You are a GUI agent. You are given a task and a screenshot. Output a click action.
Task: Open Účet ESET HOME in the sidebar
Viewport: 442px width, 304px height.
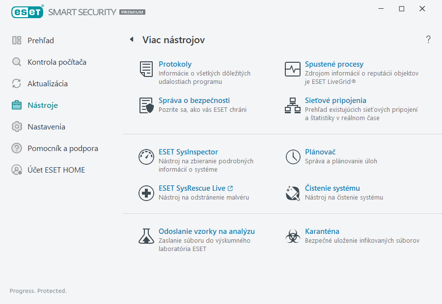56,170
